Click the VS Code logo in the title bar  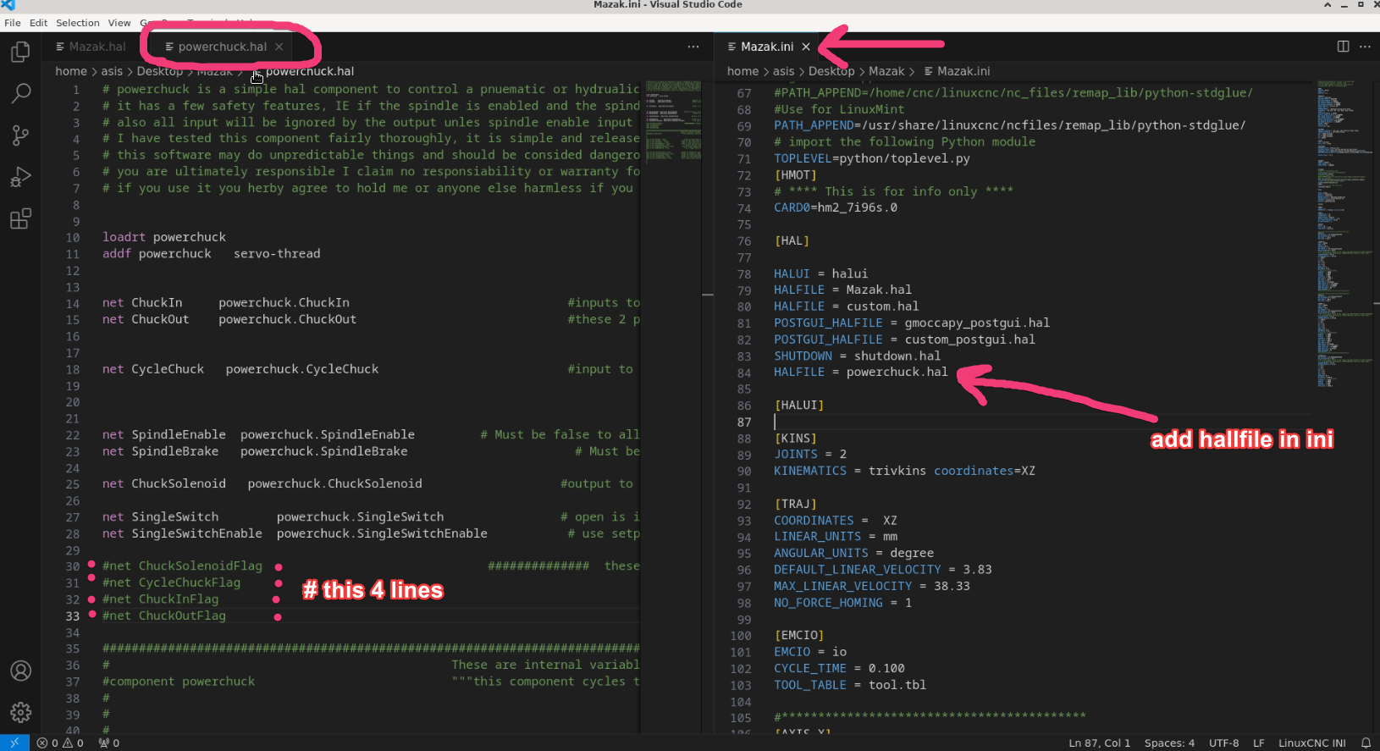click(x=8, y=5)
